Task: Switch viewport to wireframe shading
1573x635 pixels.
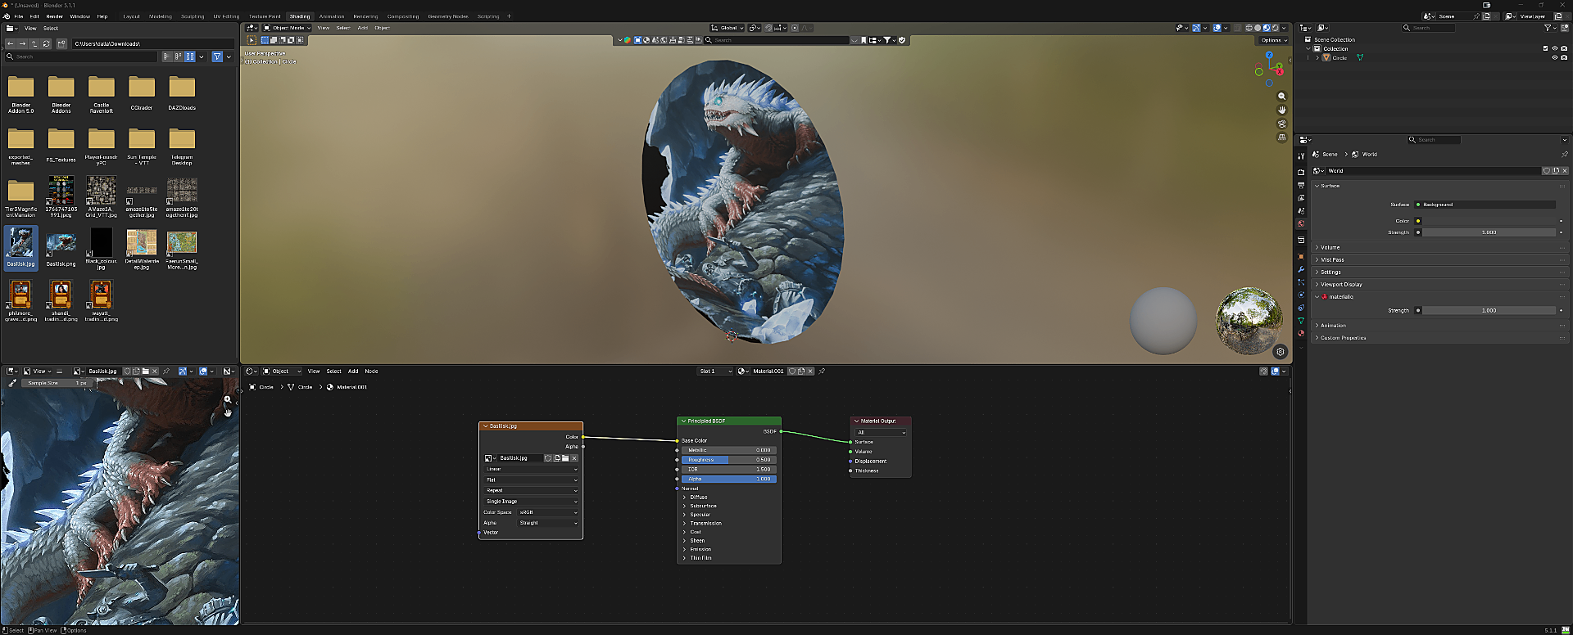Action: tap(1249, 28)
